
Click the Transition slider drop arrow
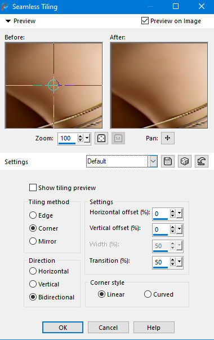pyautogui.click(x=179, y=262)
